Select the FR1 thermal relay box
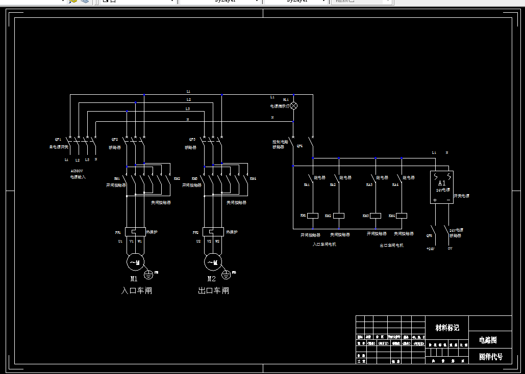This screenshot has width=525, height=374. (135, 231)
